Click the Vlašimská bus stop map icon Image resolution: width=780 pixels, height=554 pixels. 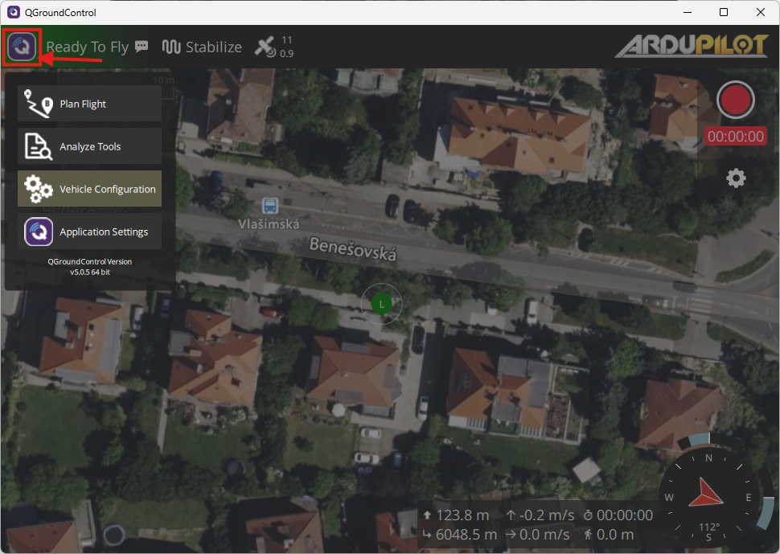click(x=271, y=205)
